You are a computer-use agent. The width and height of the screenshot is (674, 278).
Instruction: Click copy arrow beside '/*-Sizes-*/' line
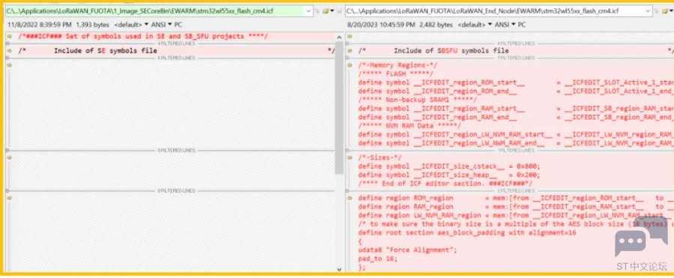(x=349, y=157)
